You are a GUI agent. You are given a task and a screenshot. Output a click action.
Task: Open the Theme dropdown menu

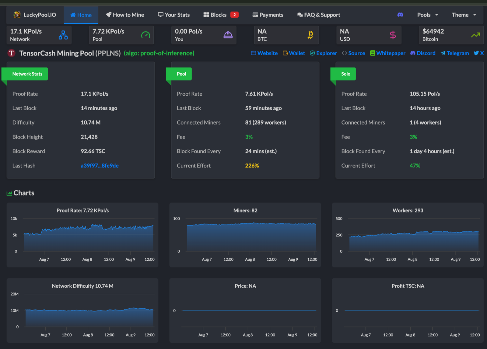point(464,15)
